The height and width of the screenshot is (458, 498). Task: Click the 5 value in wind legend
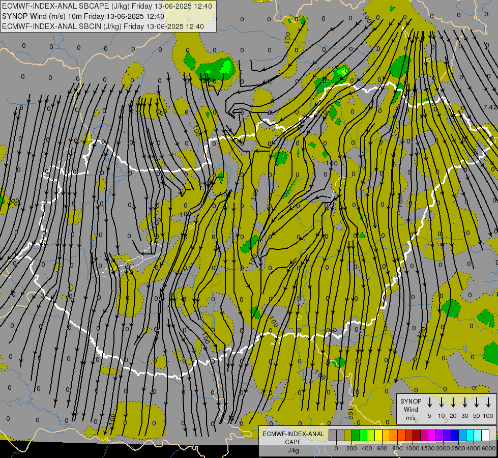[x=429, y=416]
